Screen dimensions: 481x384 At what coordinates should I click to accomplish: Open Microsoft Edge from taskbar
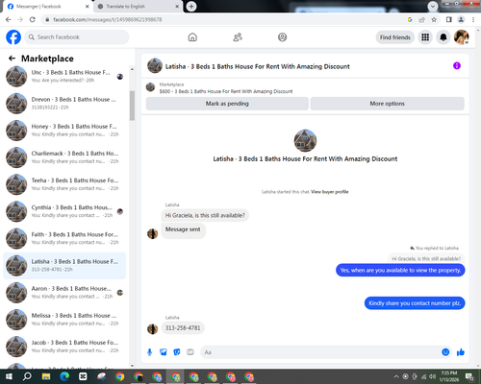[x=64, y=376]
